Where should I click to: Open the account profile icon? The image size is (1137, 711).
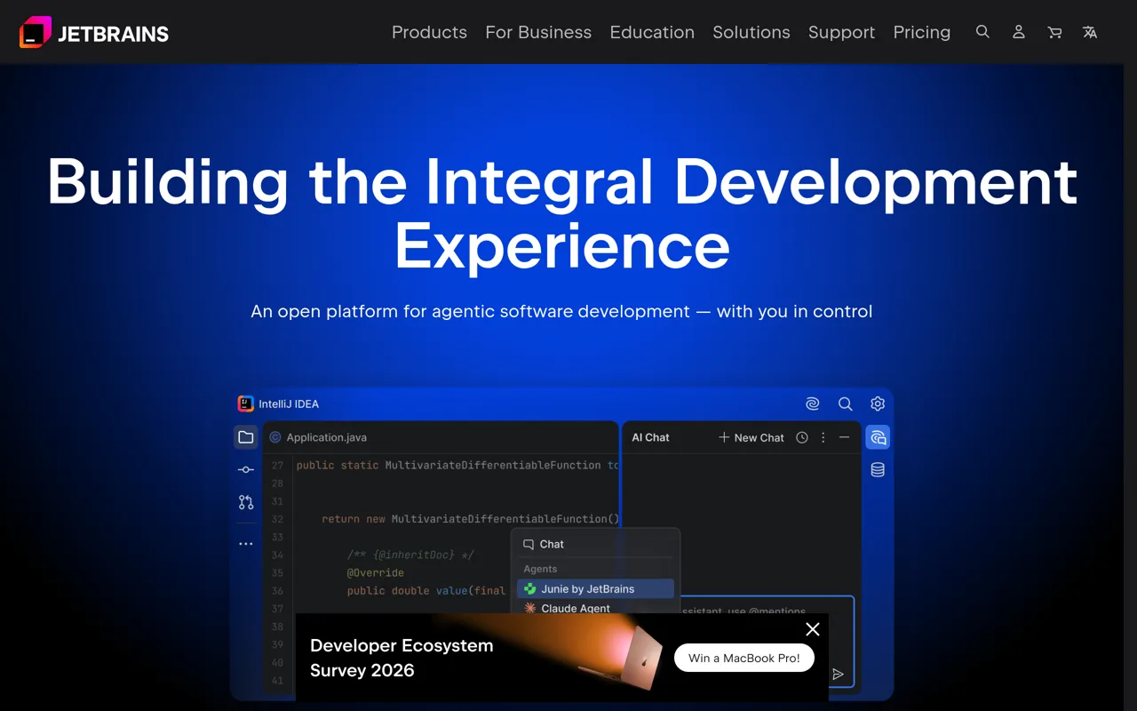[x=1019, y=32]
